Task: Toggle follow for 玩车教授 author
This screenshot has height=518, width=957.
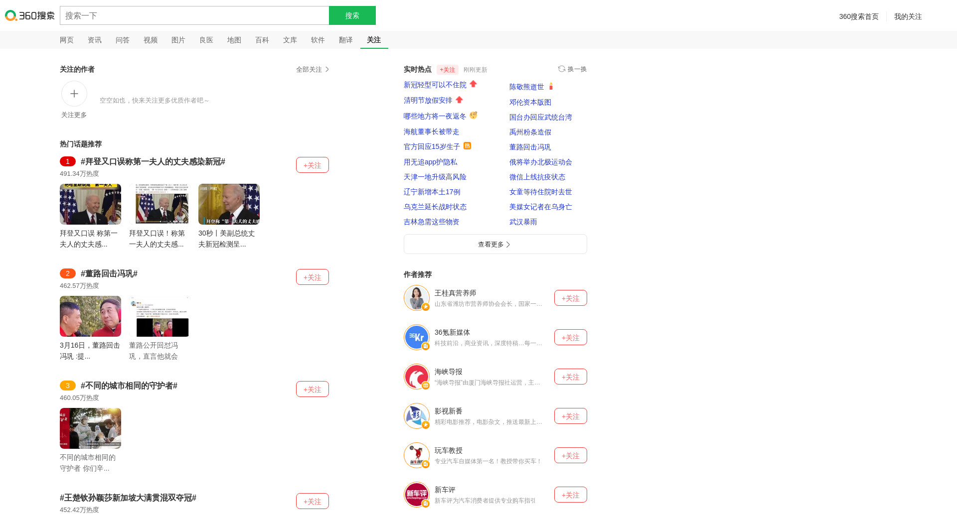Action: click(570, 455)
